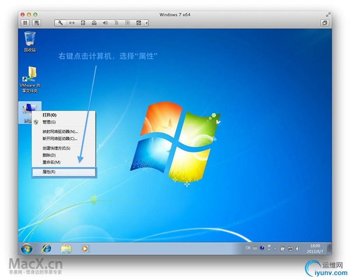This screenshot has width=350, height=280.
Task: Click the USB mouse device icon in toolbar
Action: [116, 23]
